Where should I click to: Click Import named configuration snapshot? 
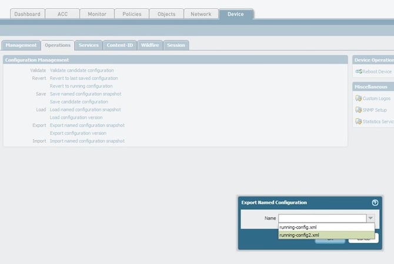87,141
